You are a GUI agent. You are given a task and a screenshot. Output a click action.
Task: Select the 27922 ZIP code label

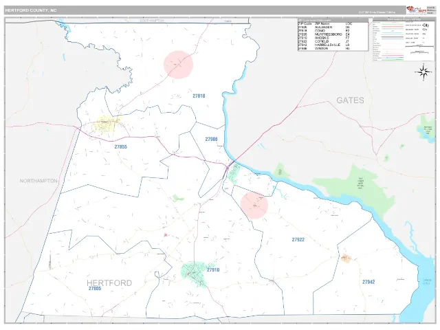[298, 239]
